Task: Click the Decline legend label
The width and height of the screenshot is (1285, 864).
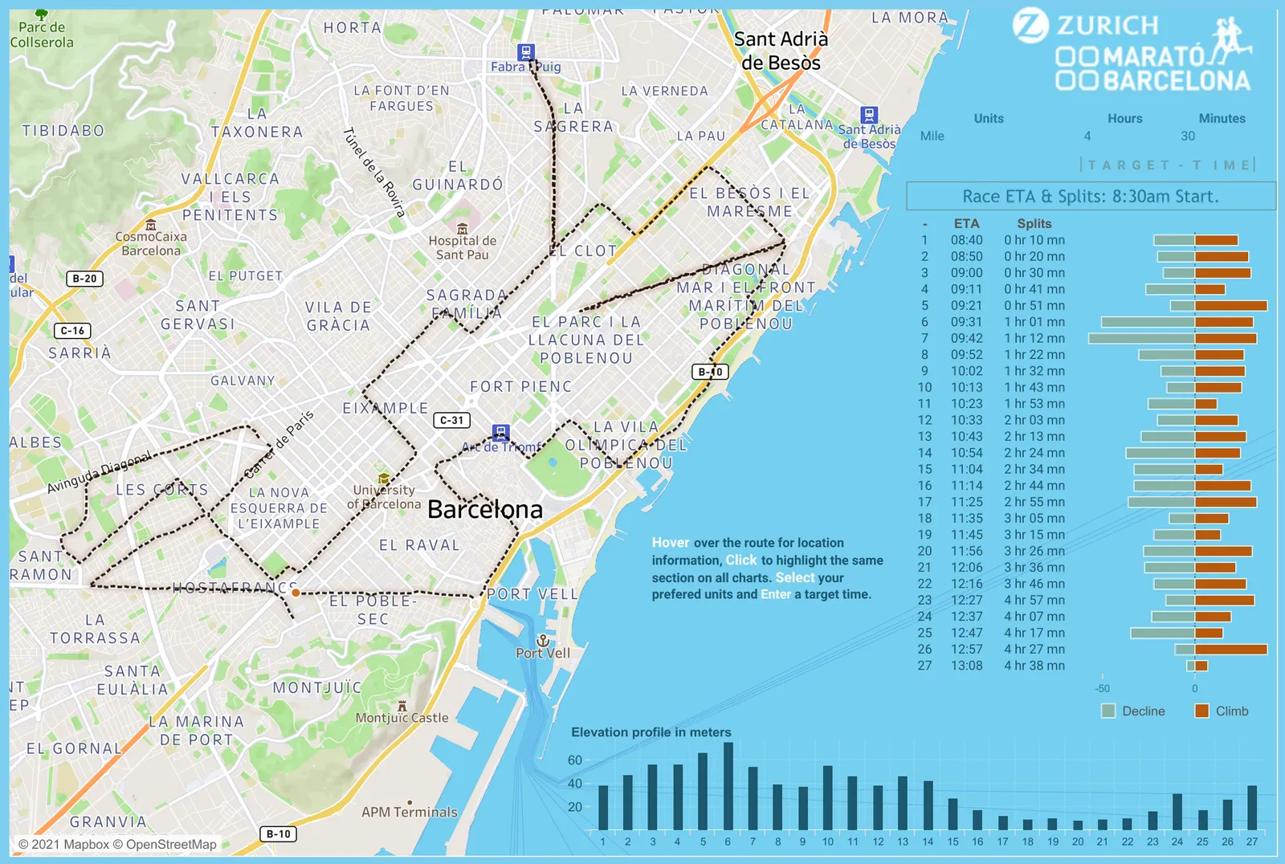Action: tap(1144, 711)
